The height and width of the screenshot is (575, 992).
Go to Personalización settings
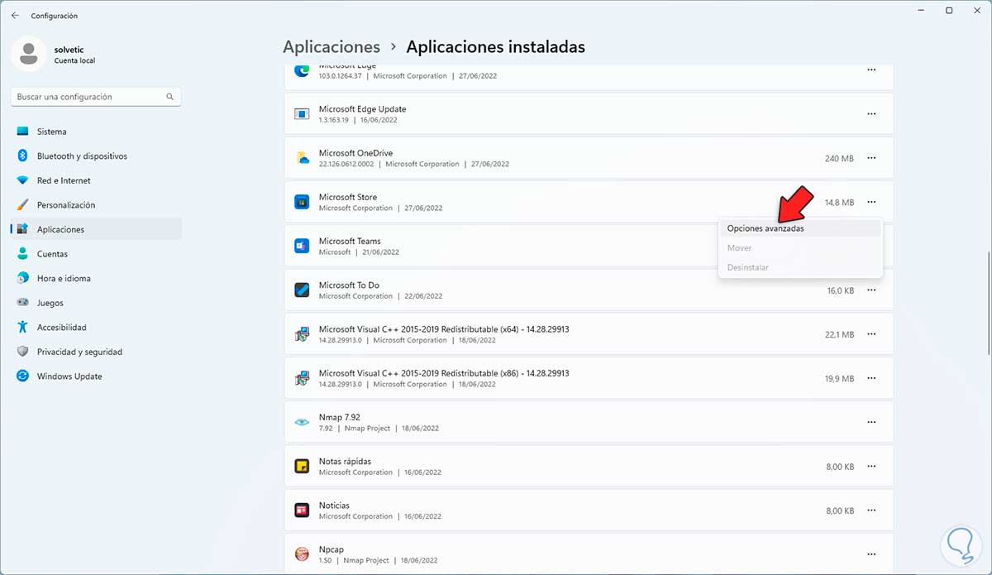pyautogui.click(x=96, y=205)
